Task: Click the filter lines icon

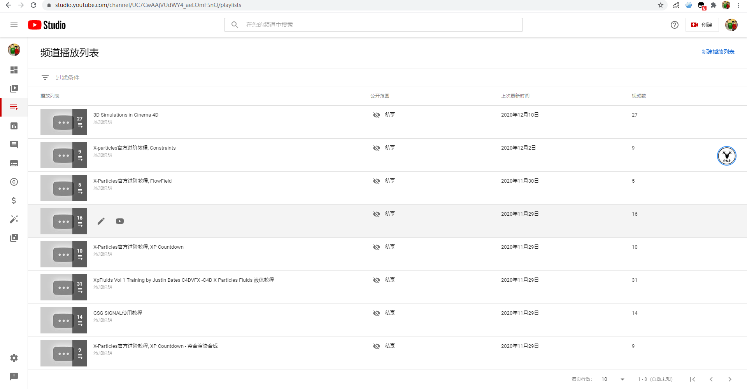Action: click(x=45, y=78)
